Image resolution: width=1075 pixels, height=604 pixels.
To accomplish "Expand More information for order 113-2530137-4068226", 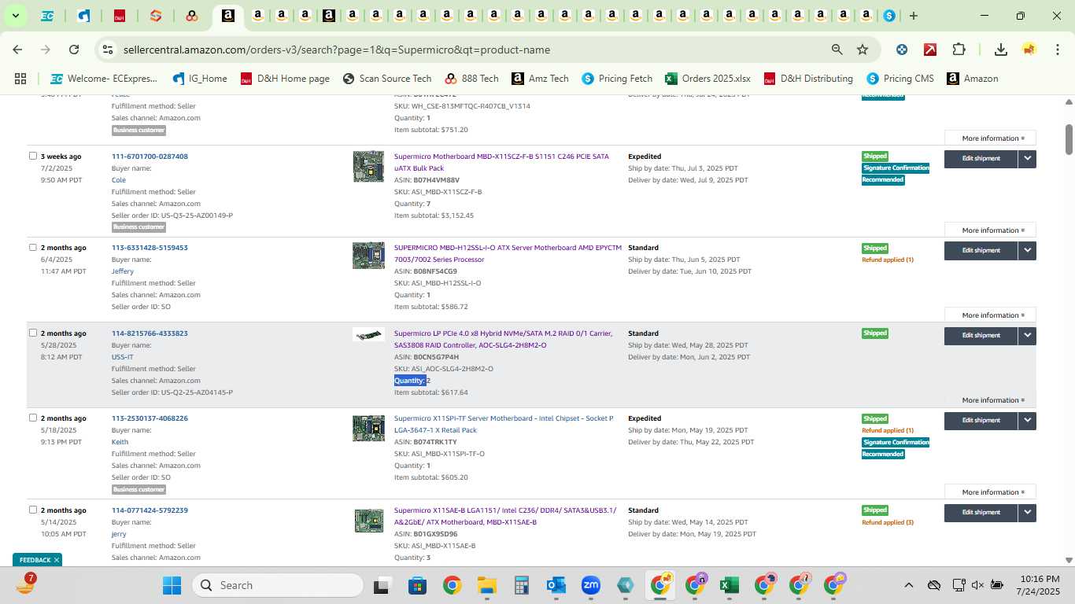I will click(x=990, y=492).
